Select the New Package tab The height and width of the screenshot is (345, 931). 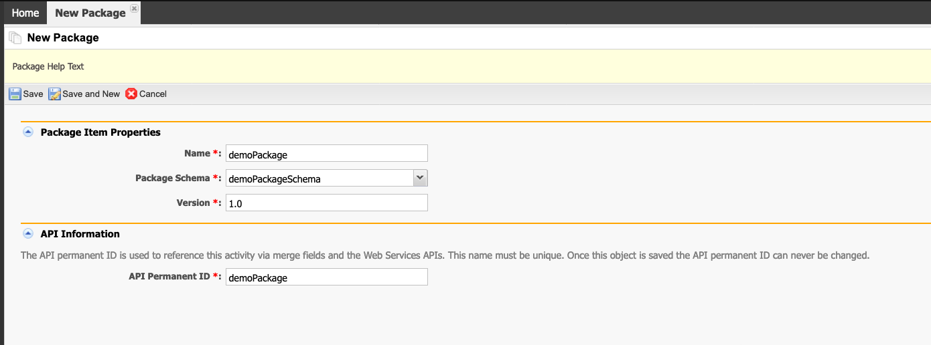click(90, 13)
